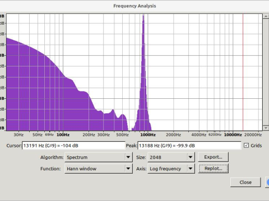Click the 200Hz axis label
The image size is (269, 201).
click(89, 135)
